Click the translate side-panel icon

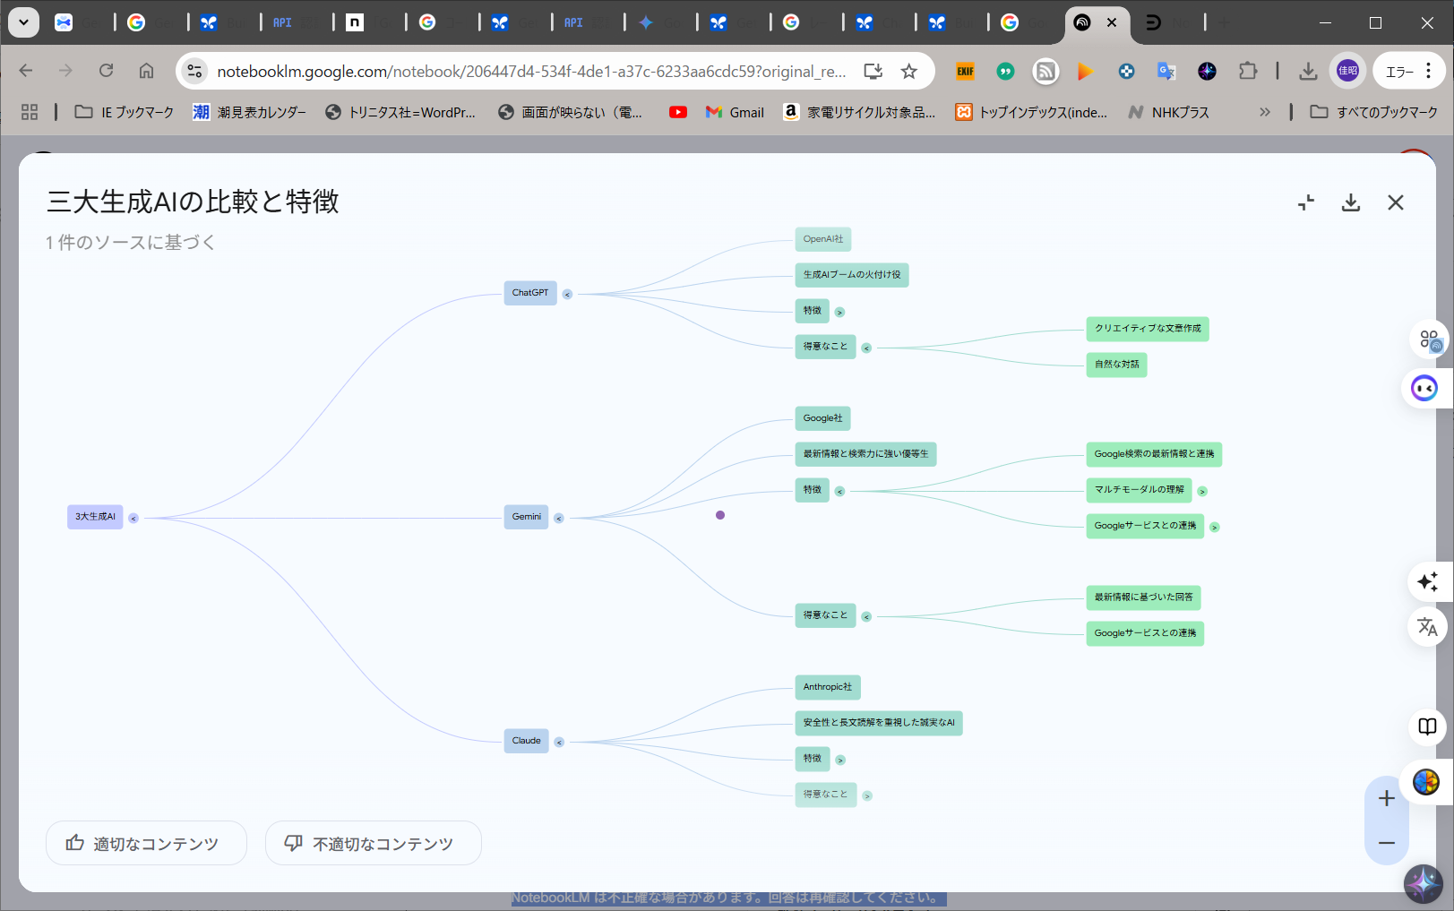point(1427,627)
